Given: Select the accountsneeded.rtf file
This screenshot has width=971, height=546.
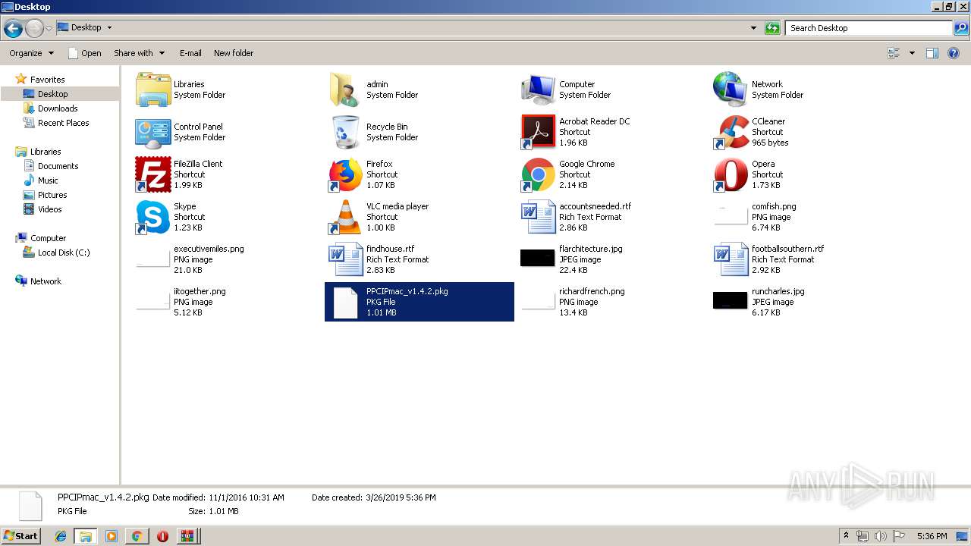Looking at the screenshot, I should pos(539,217).
